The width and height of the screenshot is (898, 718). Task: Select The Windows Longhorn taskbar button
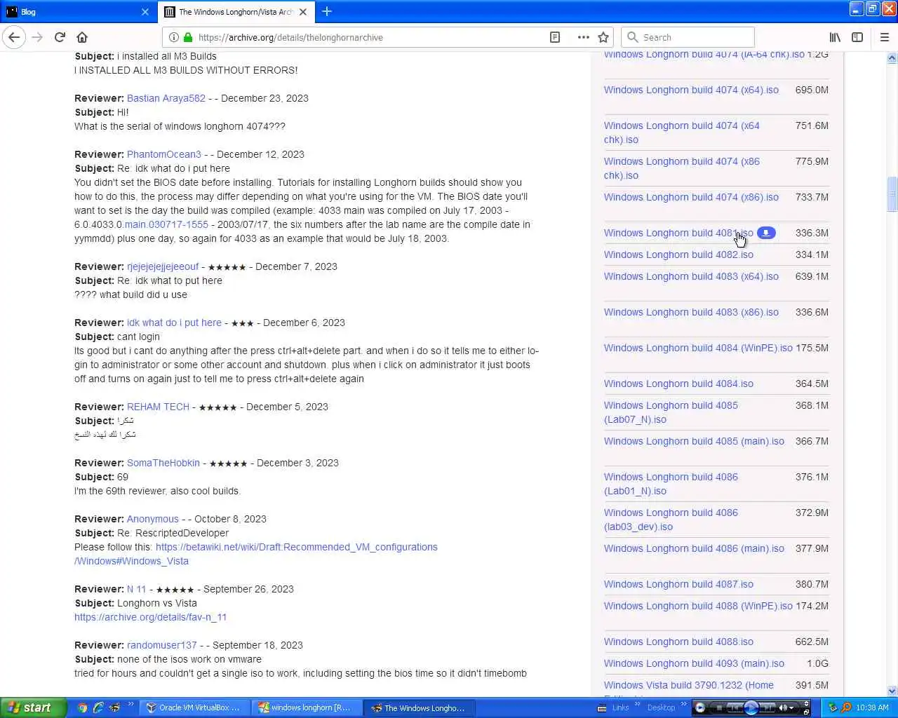(419, 707)
